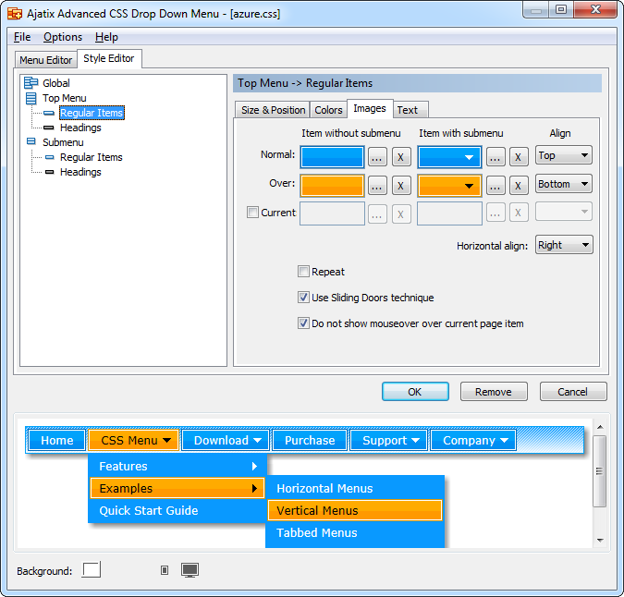
Task: Switch preview to small device icon
Action: pyautogui.click(x=165, y=570)
